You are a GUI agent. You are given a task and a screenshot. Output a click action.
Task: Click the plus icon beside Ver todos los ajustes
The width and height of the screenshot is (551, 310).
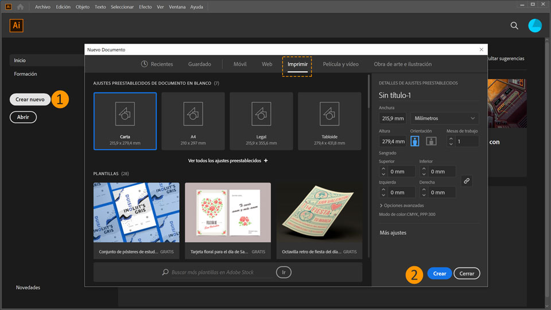click(266, 161)
